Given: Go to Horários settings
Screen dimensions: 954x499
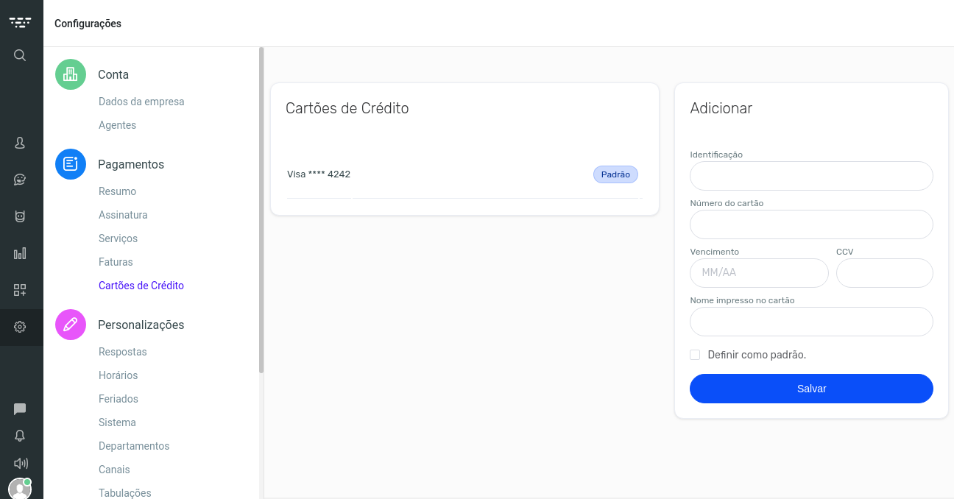Looking at the screenshot, I should point(118,375).
